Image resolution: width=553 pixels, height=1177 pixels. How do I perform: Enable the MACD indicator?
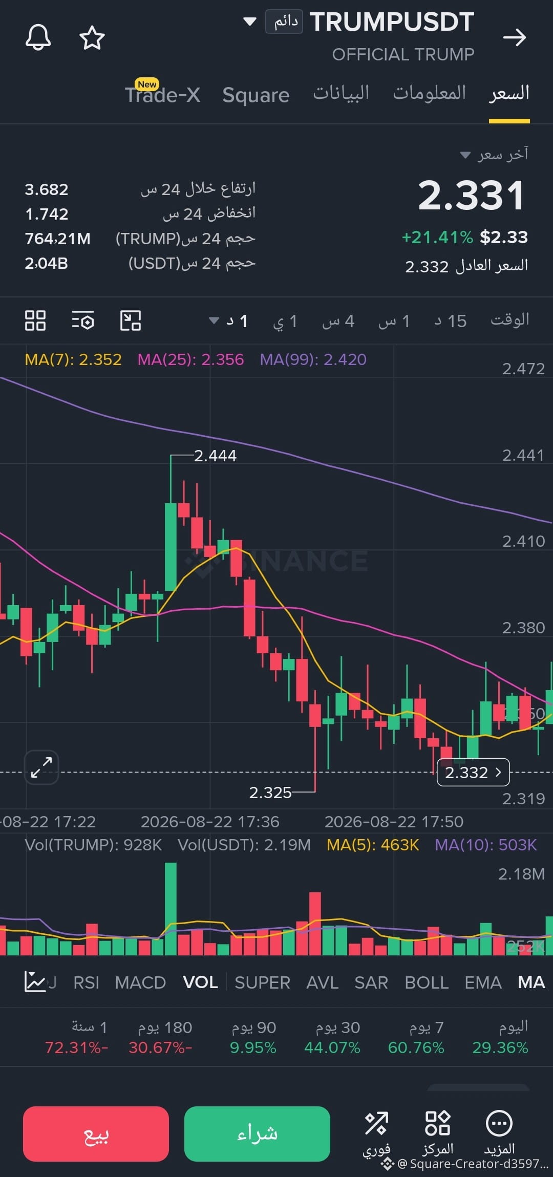140,982
